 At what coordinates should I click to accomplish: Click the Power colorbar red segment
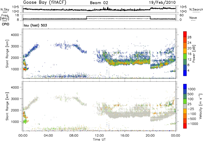[x=185, y=34]
